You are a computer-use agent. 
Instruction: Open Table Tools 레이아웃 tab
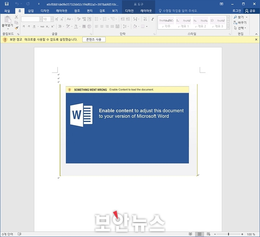(146, 11)
